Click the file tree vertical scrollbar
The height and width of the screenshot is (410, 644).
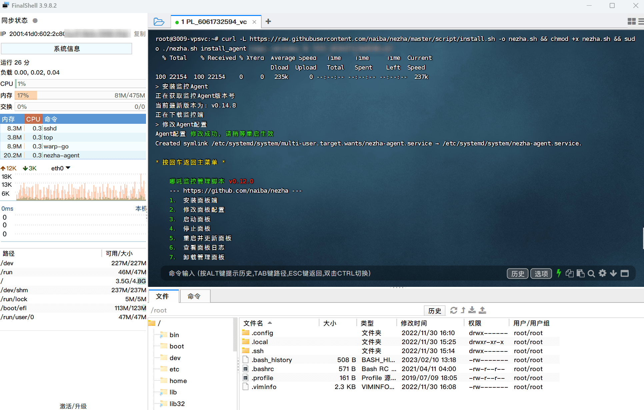click(x=235, y=334)
